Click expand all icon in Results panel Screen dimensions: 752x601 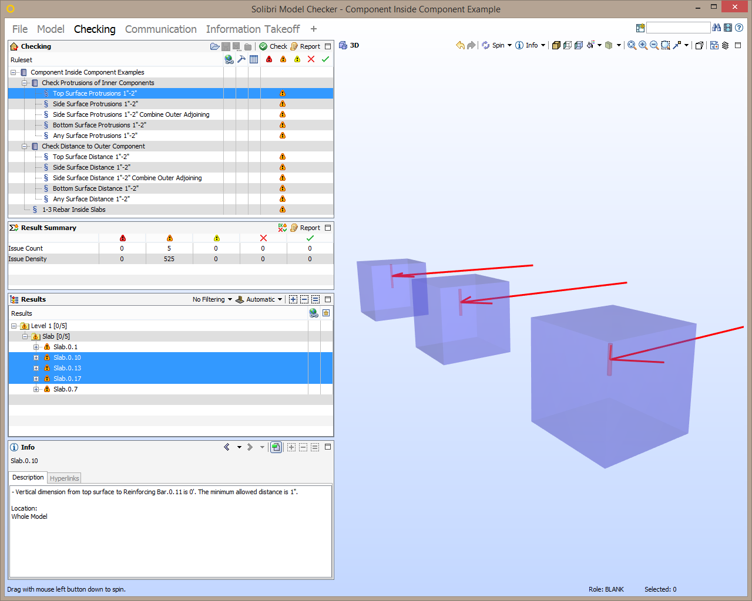coord(293,299)
